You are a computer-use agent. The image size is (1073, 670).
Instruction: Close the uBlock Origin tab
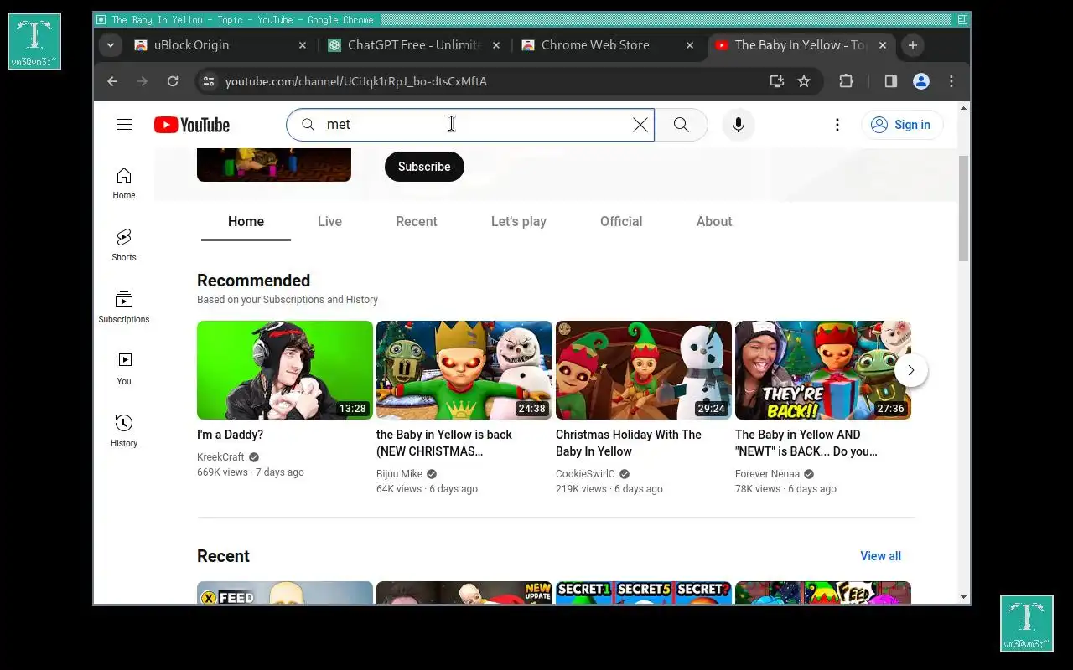303,45
